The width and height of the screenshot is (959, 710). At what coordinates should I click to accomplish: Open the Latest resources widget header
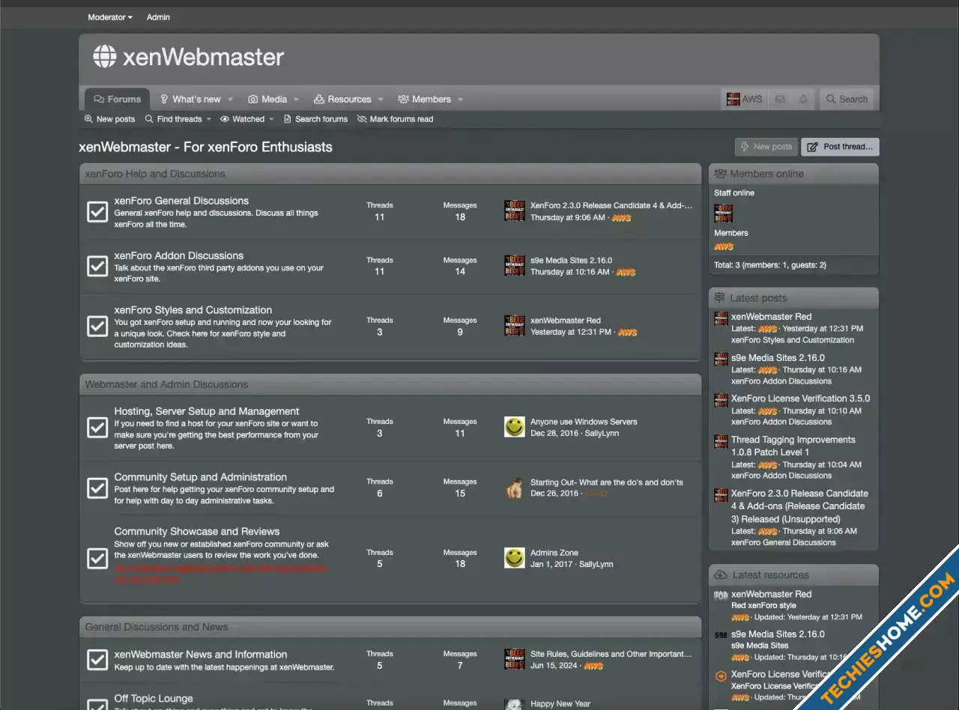tap(771, 575)
